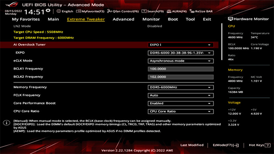Click memory frequency 4800 MHz value

pyautogui.click(x=235, y=81)
